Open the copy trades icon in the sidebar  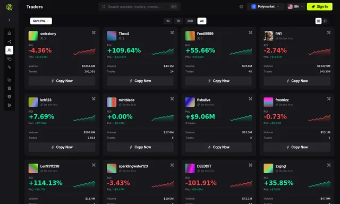[x=10, y=59]
